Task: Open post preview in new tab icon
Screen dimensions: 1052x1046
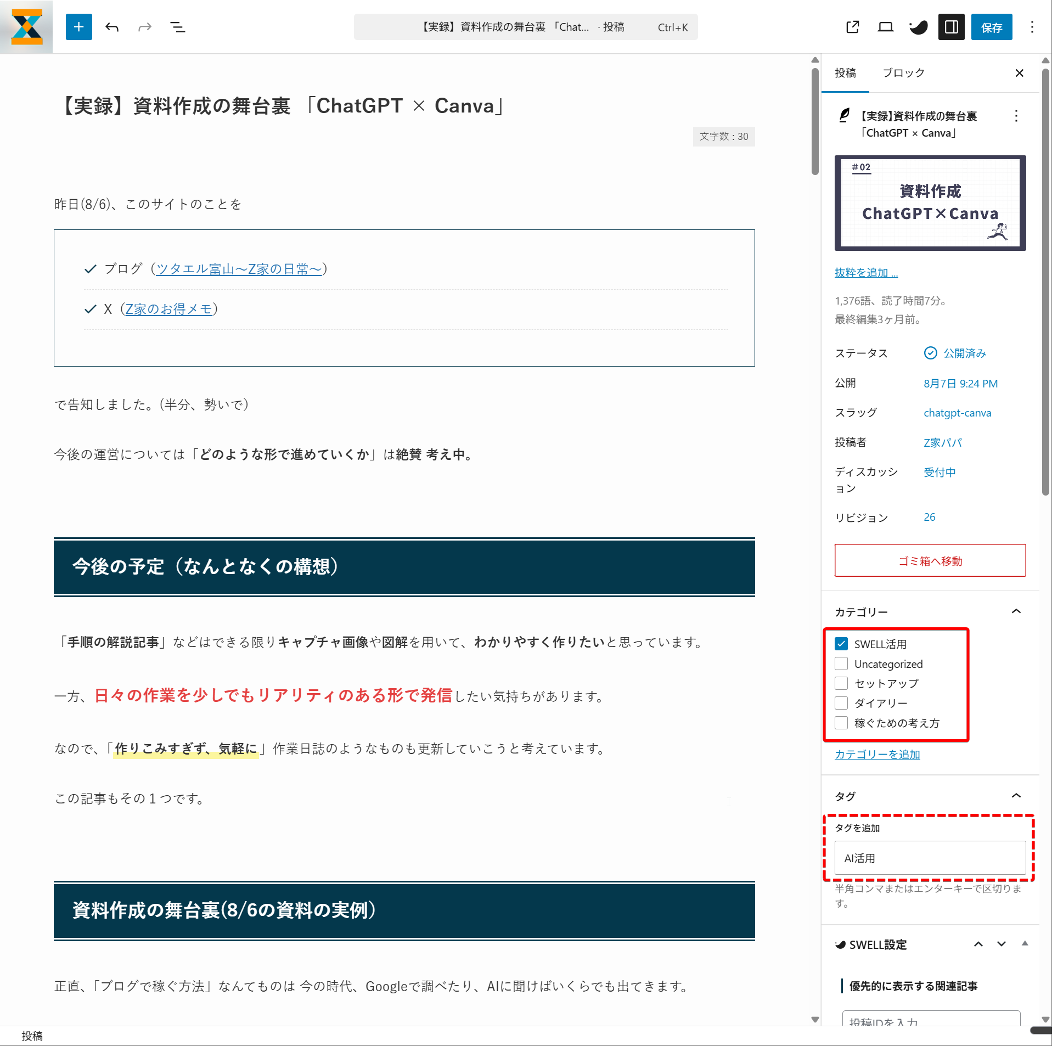Action: (x=852, y=27)
